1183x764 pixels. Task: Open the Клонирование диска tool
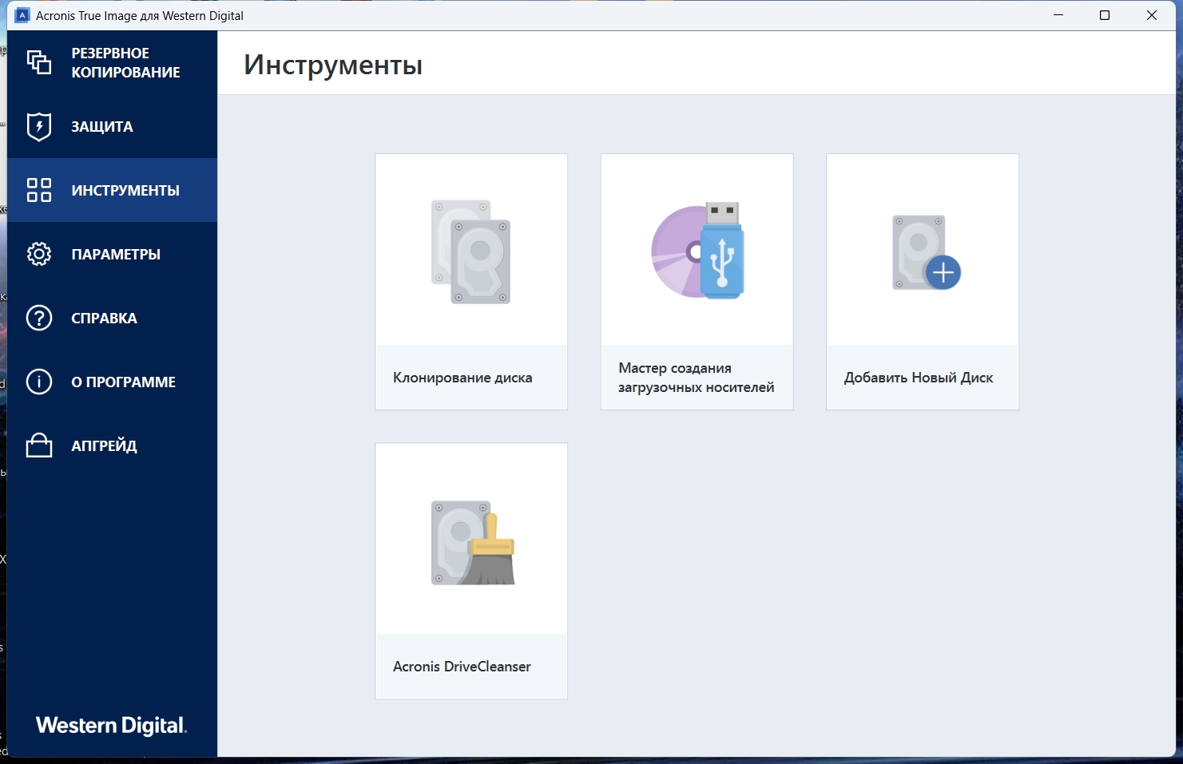[x=462, y=378]
